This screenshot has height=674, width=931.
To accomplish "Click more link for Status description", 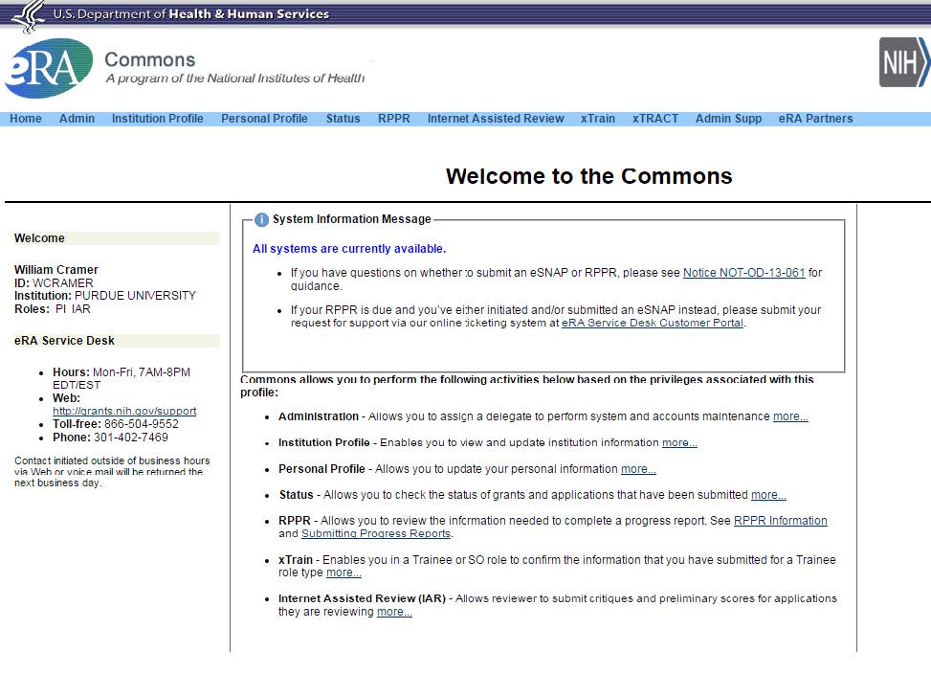I will click(768, 495).
